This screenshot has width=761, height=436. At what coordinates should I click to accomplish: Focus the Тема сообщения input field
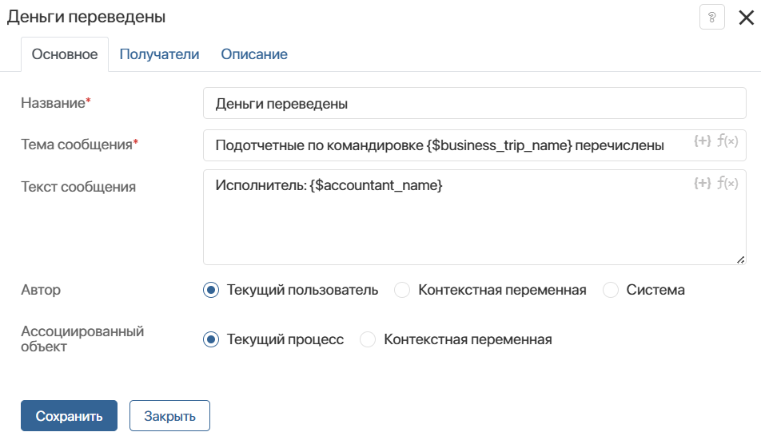tap(474, 145)
